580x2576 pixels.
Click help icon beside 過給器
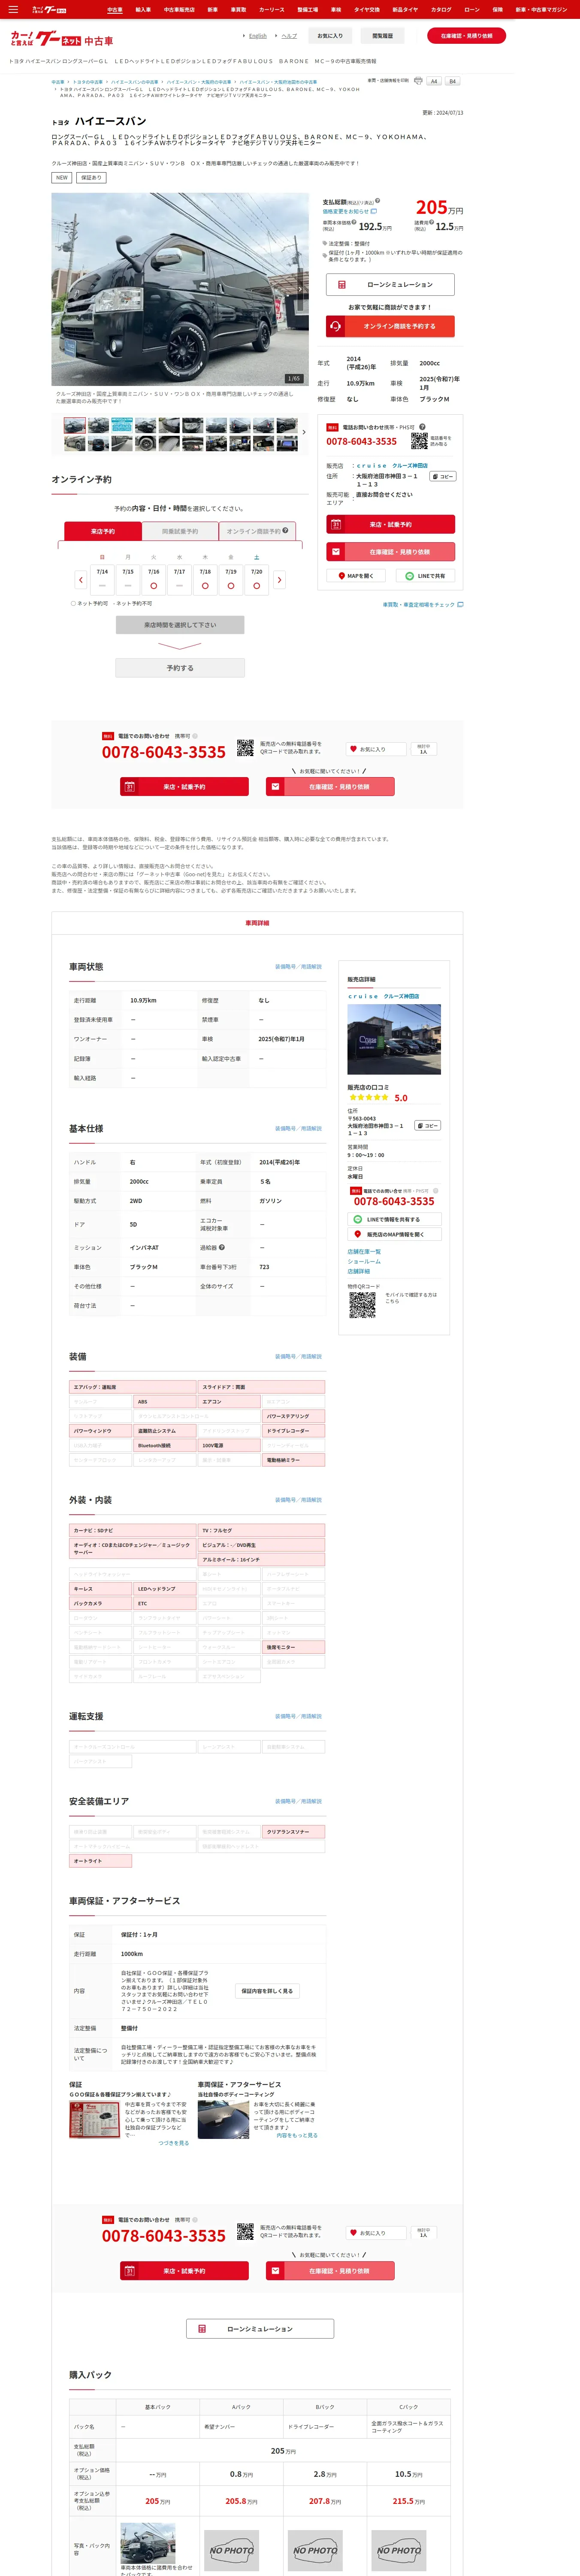coord(222,1247)
